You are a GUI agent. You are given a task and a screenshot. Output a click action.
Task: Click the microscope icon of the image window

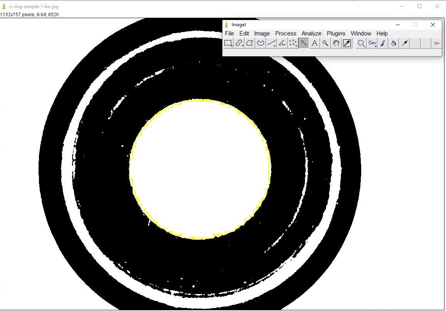(x=4, y=6)
